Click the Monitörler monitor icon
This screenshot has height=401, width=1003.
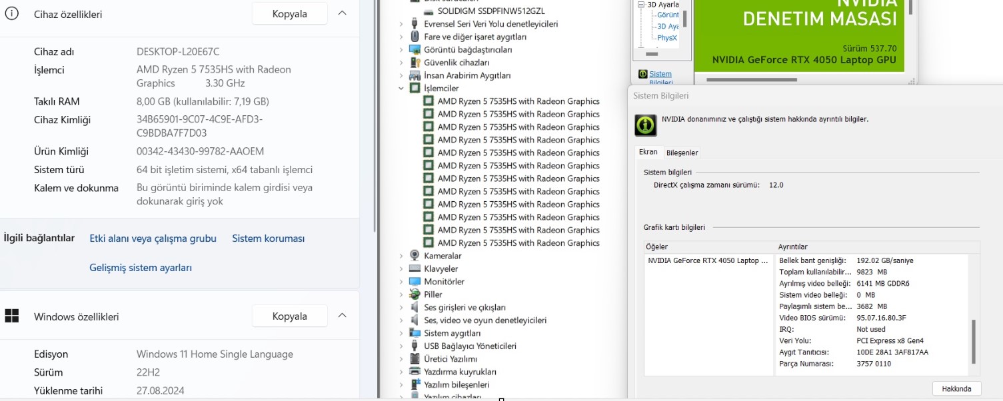[415, 282]
